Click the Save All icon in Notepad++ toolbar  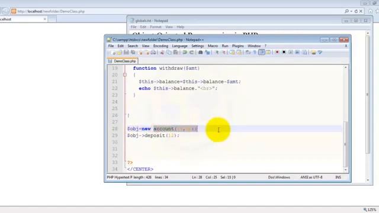point(133,53)
